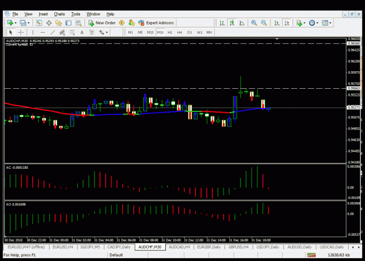Image resolution: width=365 pixels, height=261 pixels.
Task: Select the trendline drawing tool
Action: [53, 32]
